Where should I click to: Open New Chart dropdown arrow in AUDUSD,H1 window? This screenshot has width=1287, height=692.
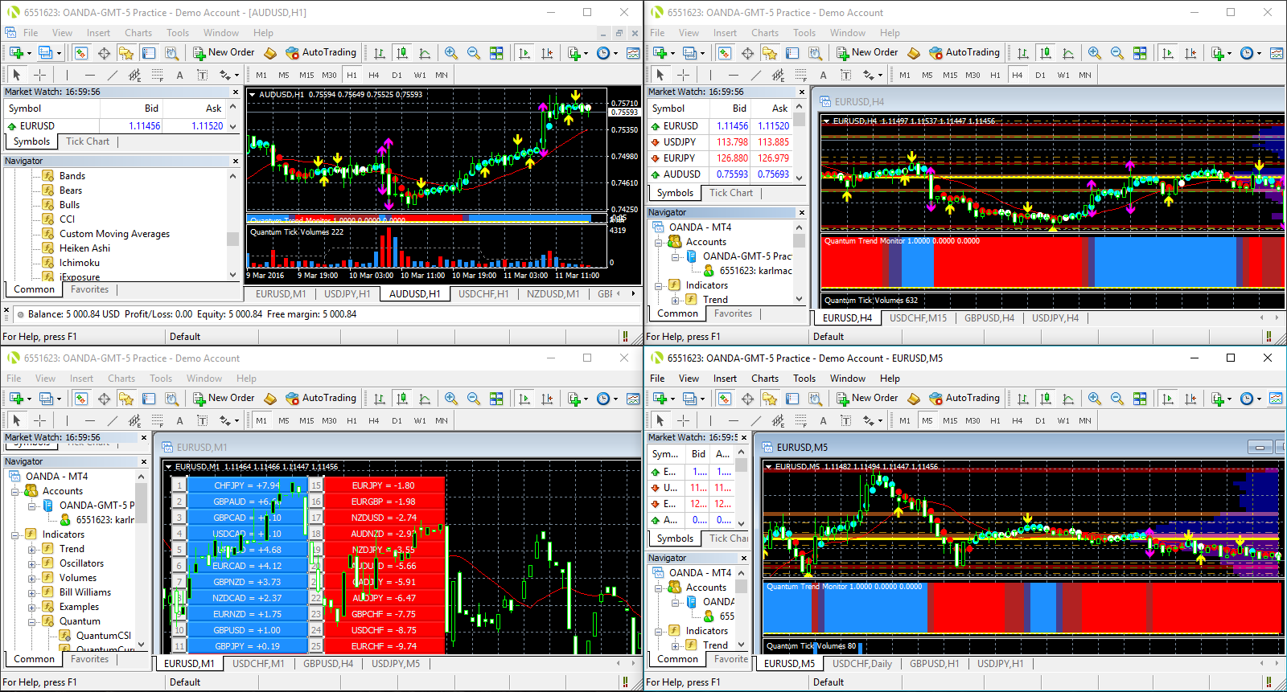pos(30,53)
